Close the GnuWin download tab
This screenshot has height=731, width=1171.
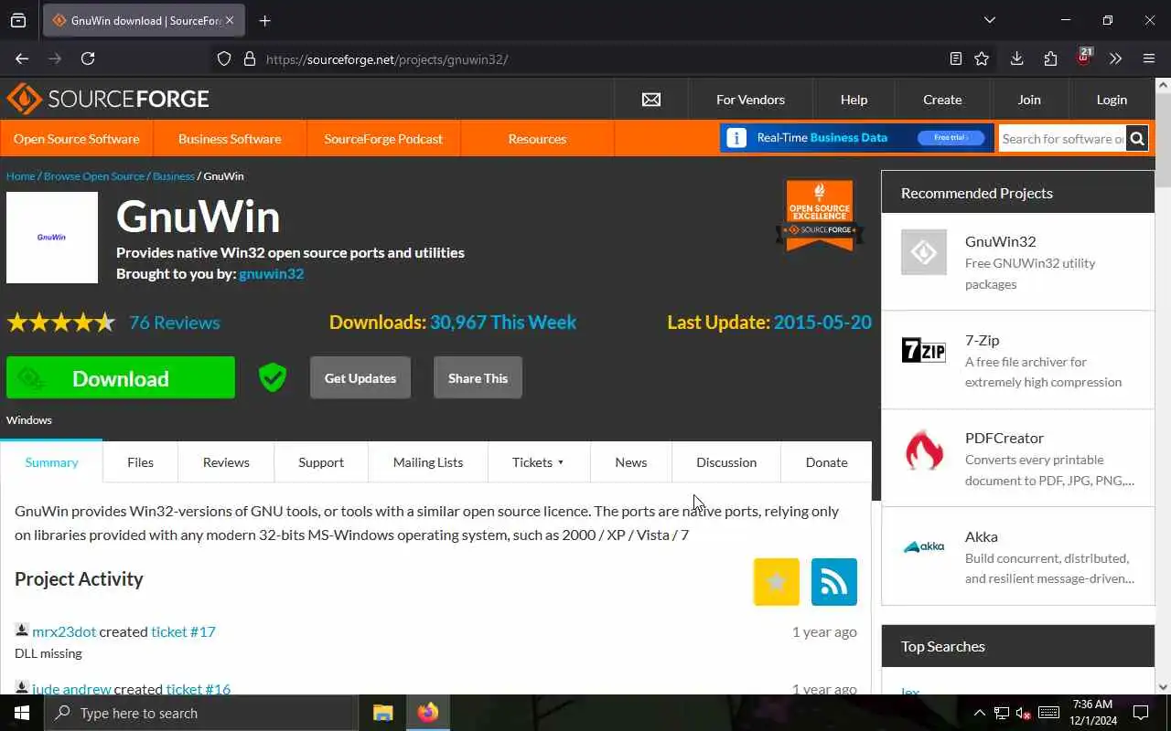tap(229, 21)
